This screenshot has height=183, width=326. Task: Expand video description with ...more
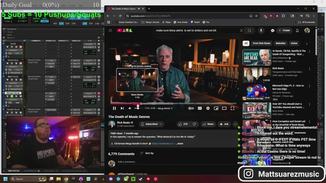click(x=179, y=144)
